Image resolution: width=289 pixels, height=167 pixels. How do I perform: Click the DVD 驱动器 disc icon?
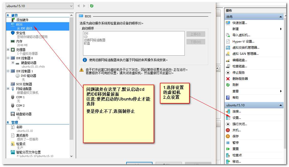tap(18, 76)
